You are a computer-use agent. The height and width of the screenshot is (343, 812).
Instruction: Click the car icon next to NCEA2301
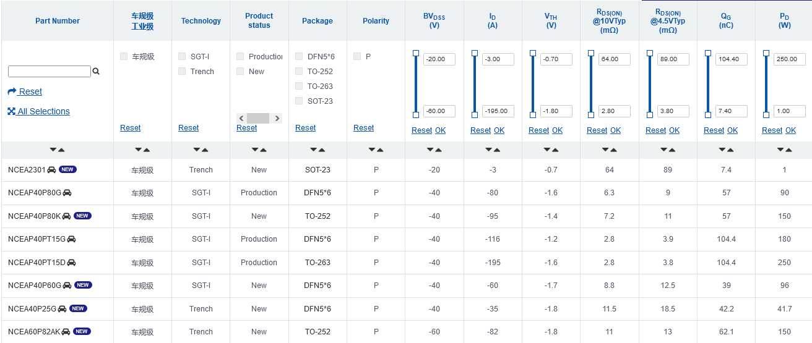(x=51, y=169)
